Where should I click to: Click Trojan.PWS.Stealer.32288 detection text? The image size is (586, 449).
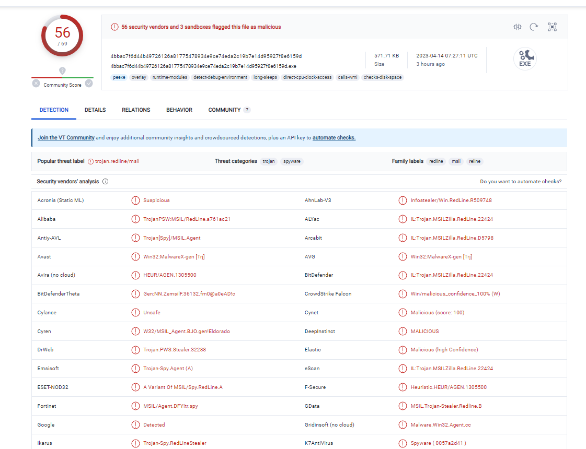click(x=175, y=350)
